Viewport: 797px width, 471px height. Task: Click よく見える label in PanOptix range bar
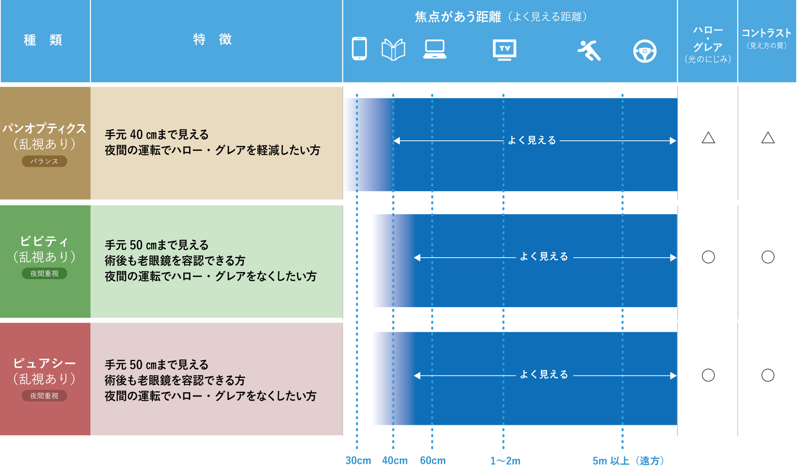(532, 141)
